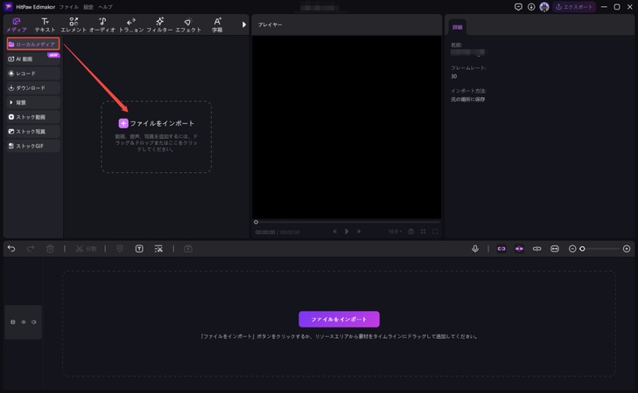Click the shield marker icon in timeline toolbar
638x393 pixels.
click(x=120, y=249)
